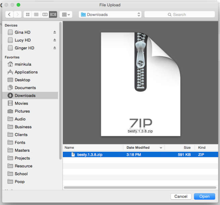Open Applications in the sidebar

[30, 72]
